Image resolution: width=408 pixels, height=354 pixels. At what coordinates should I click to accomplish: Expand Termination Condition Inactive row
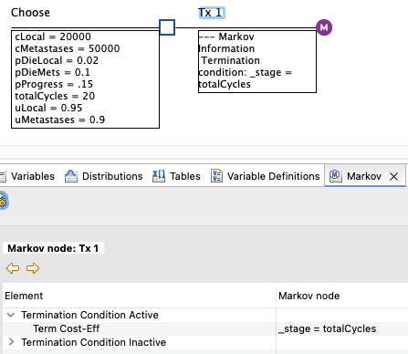(x=11, y=342)
